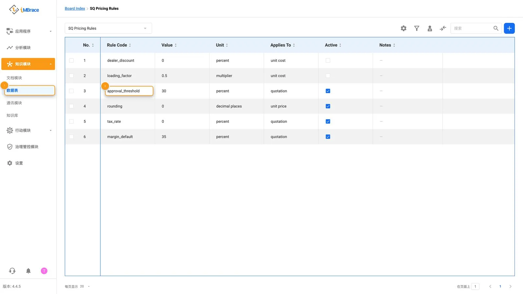Collapse the 知识模块 sidebar section

(28, 64)
